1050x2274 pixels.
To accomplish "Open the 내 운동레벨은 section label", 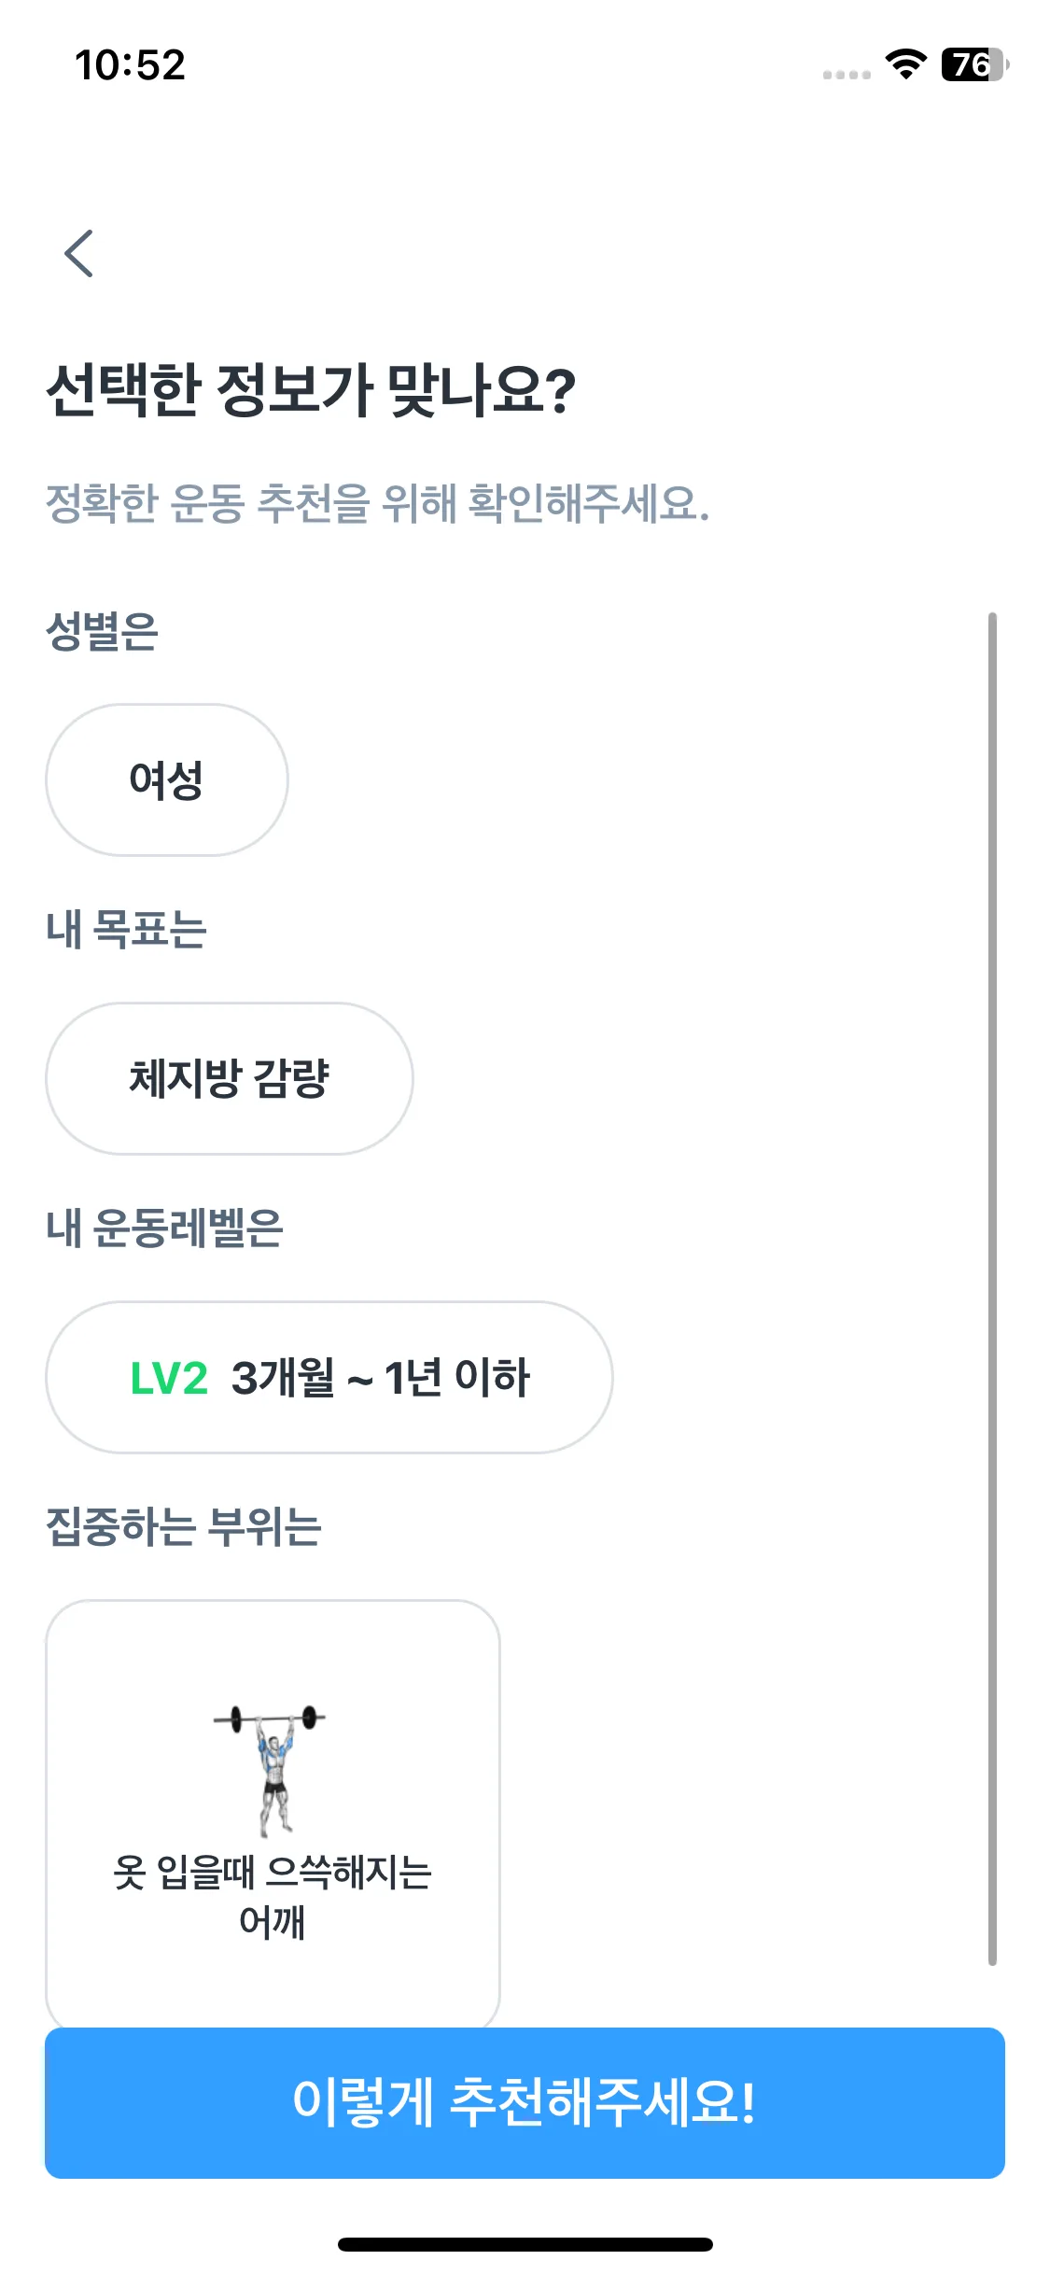I will [x=164, y=1228].
